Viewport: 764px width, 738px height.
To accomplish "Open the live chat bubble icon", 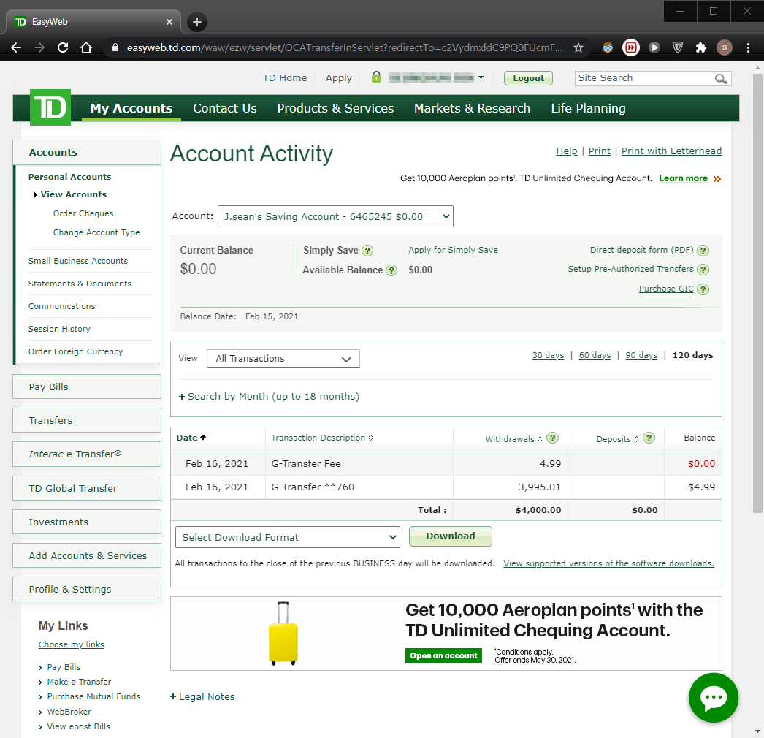I will click(714, 698).
